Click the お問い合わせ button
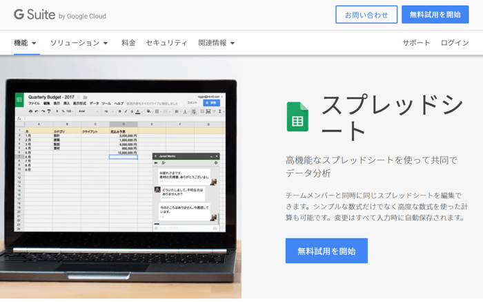 coord(366,15)
